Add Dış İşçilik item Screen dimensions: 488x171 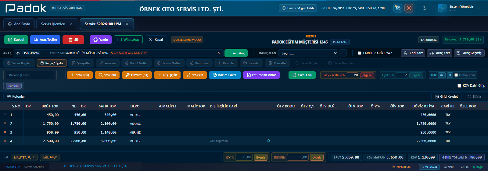click(x=167, y=75)
